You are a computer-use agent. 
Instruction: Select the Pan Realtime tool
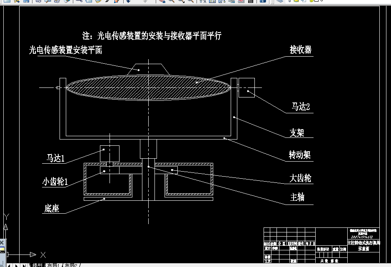162,2
